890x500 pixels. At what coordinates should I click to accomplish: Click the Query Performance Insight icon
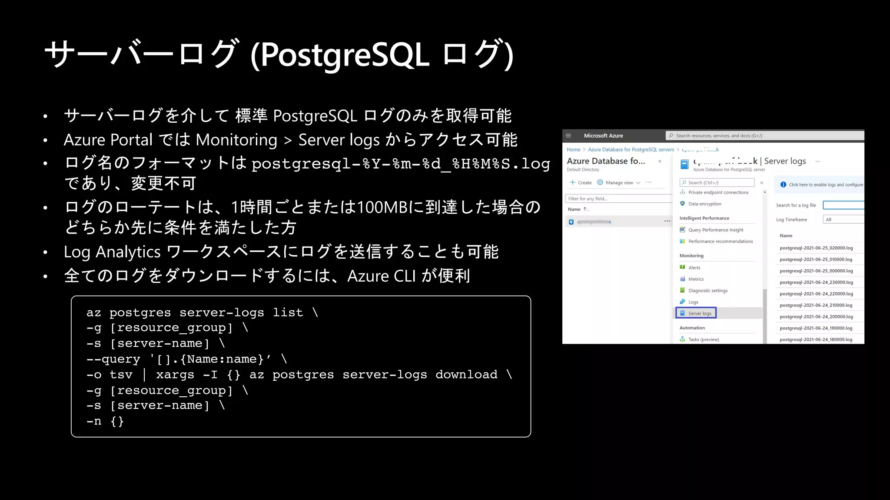pos(683,230)
